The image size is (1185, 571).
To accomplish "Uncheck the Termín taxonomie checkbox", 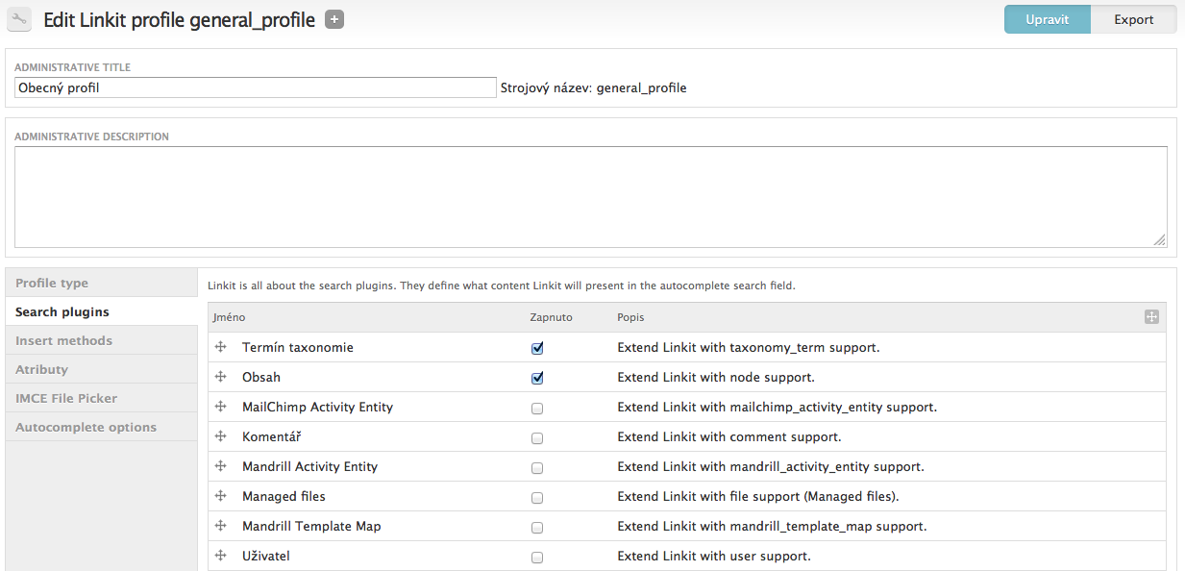I will point(537,348).
